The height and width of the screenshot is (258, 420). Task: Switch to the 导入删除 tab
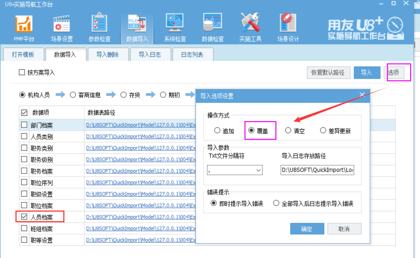tap(108, 54)
